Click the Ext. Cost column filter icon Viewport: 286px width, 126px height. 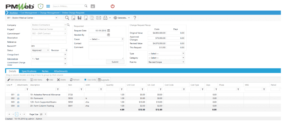coord(161,89)
